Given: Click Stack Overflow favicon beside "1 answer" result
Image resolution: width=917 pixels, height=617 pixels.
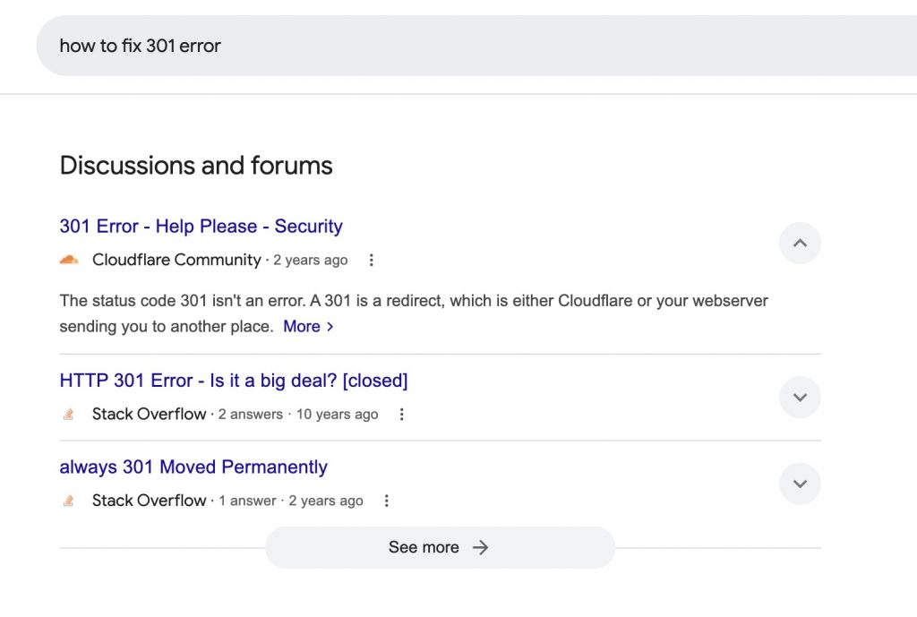Looking at the screenshot, I should 69,501.
